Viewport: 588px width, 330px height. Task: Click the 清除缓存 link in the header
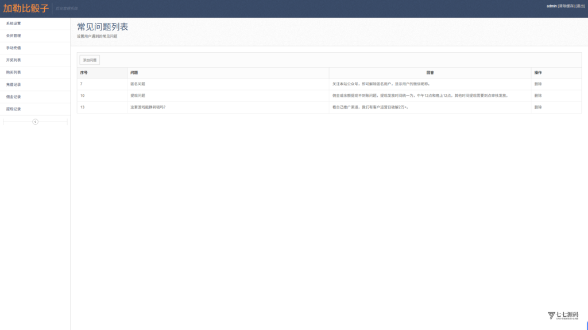pyautogui.click(x=566, y=6)
